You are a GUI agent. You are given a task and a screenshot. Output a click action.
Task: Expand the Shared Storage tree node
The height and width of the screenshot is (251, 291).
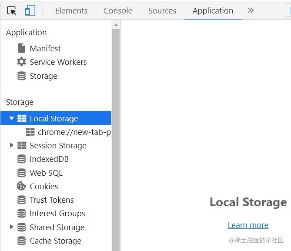pos(12,227)
